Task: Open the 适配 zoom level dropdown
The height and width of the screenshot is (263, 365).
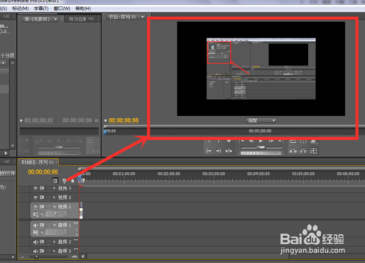Action: (261, 120)
